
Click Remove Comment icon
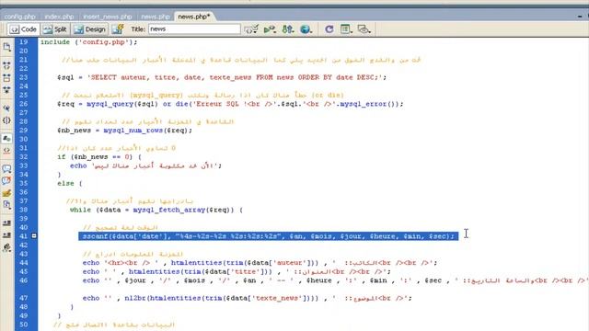point(6,181)
